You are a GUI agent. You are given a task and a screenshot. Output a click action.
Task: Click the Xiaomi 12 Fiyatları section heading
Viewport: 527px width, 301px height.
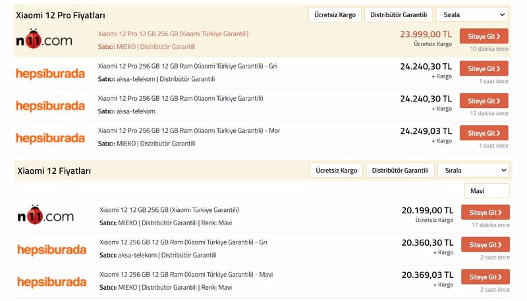coord(53,171)
